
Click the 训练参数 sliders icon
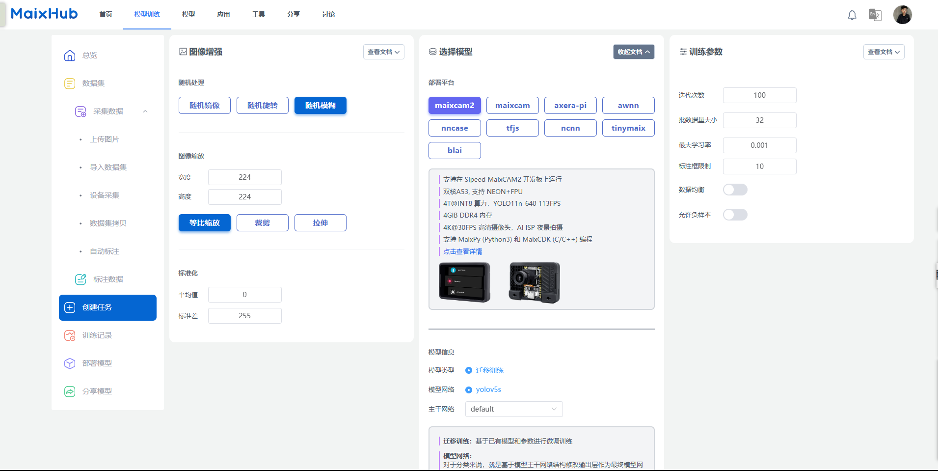pyautogui.click(x=683, y=52)
